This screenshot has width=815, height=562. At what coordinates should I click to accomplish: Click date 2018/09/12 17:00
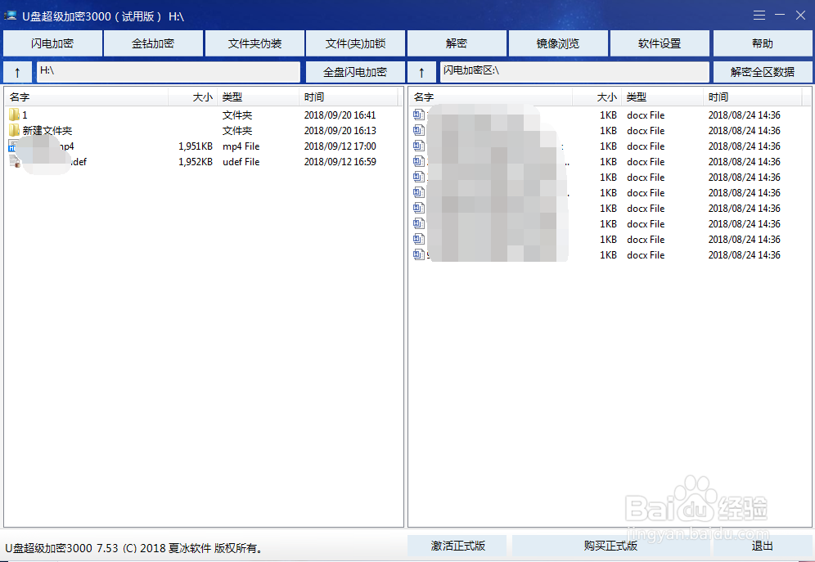click(340, 146)
